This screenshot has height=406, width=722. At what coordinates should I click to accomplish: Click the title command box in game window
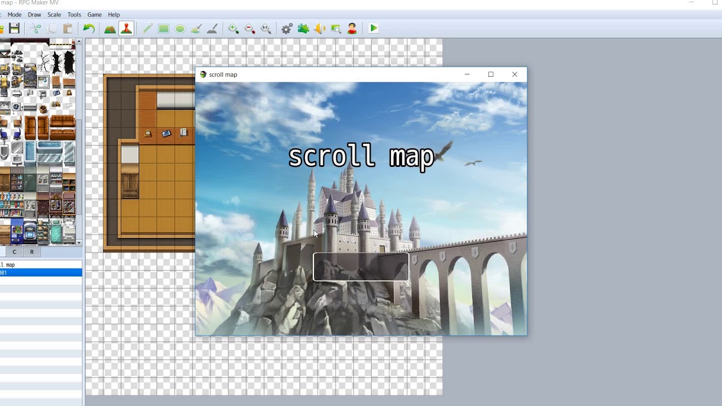click(361, 267)
